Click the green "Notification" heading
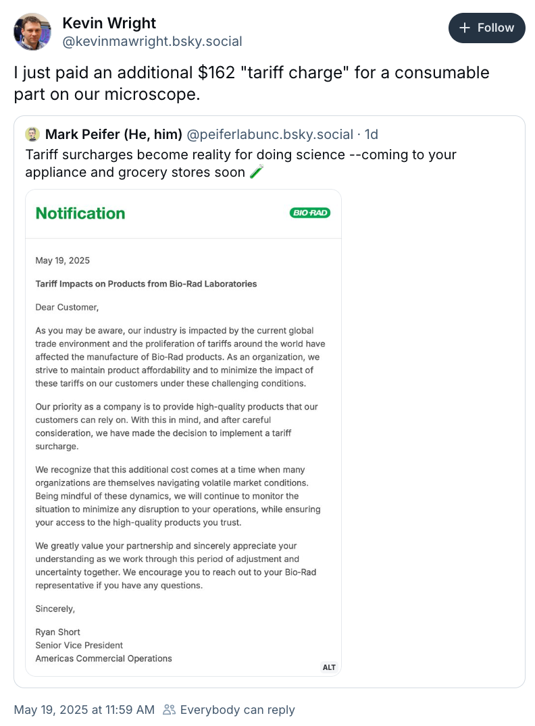 [x=80, y=213]
